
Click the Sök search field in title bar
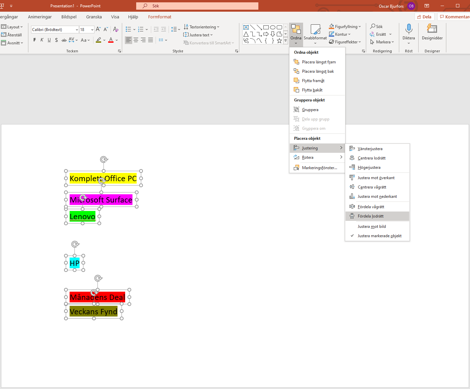pyautogui.click(x=197, y=6)
